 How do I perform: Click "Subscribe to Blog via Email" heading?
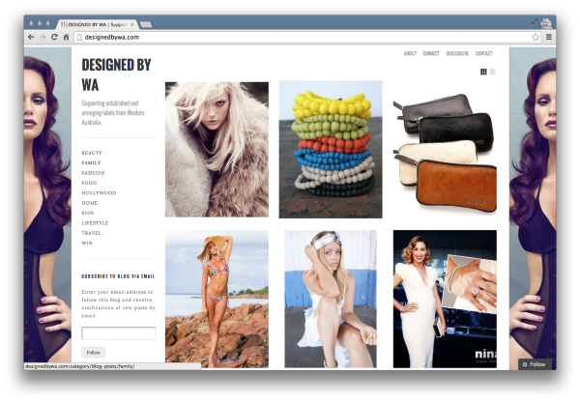118,276
